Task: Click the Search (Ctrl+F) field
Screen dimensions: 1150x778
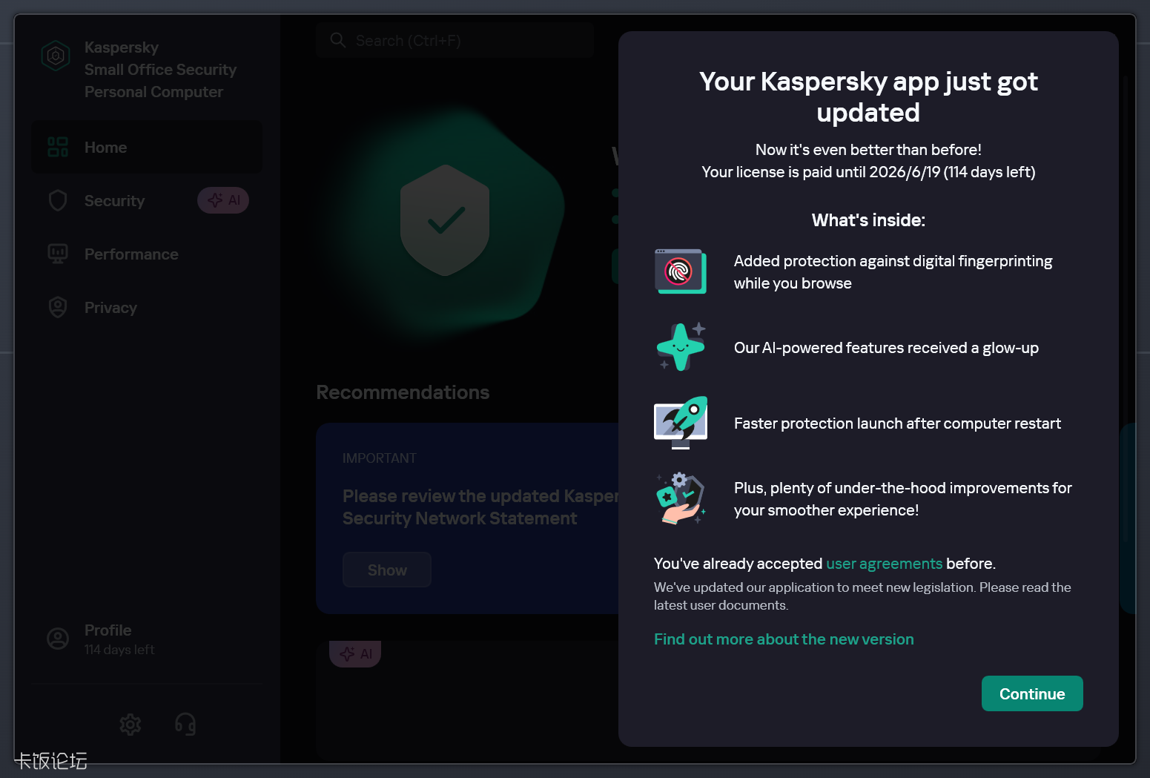Action: (x=455, y=41)
